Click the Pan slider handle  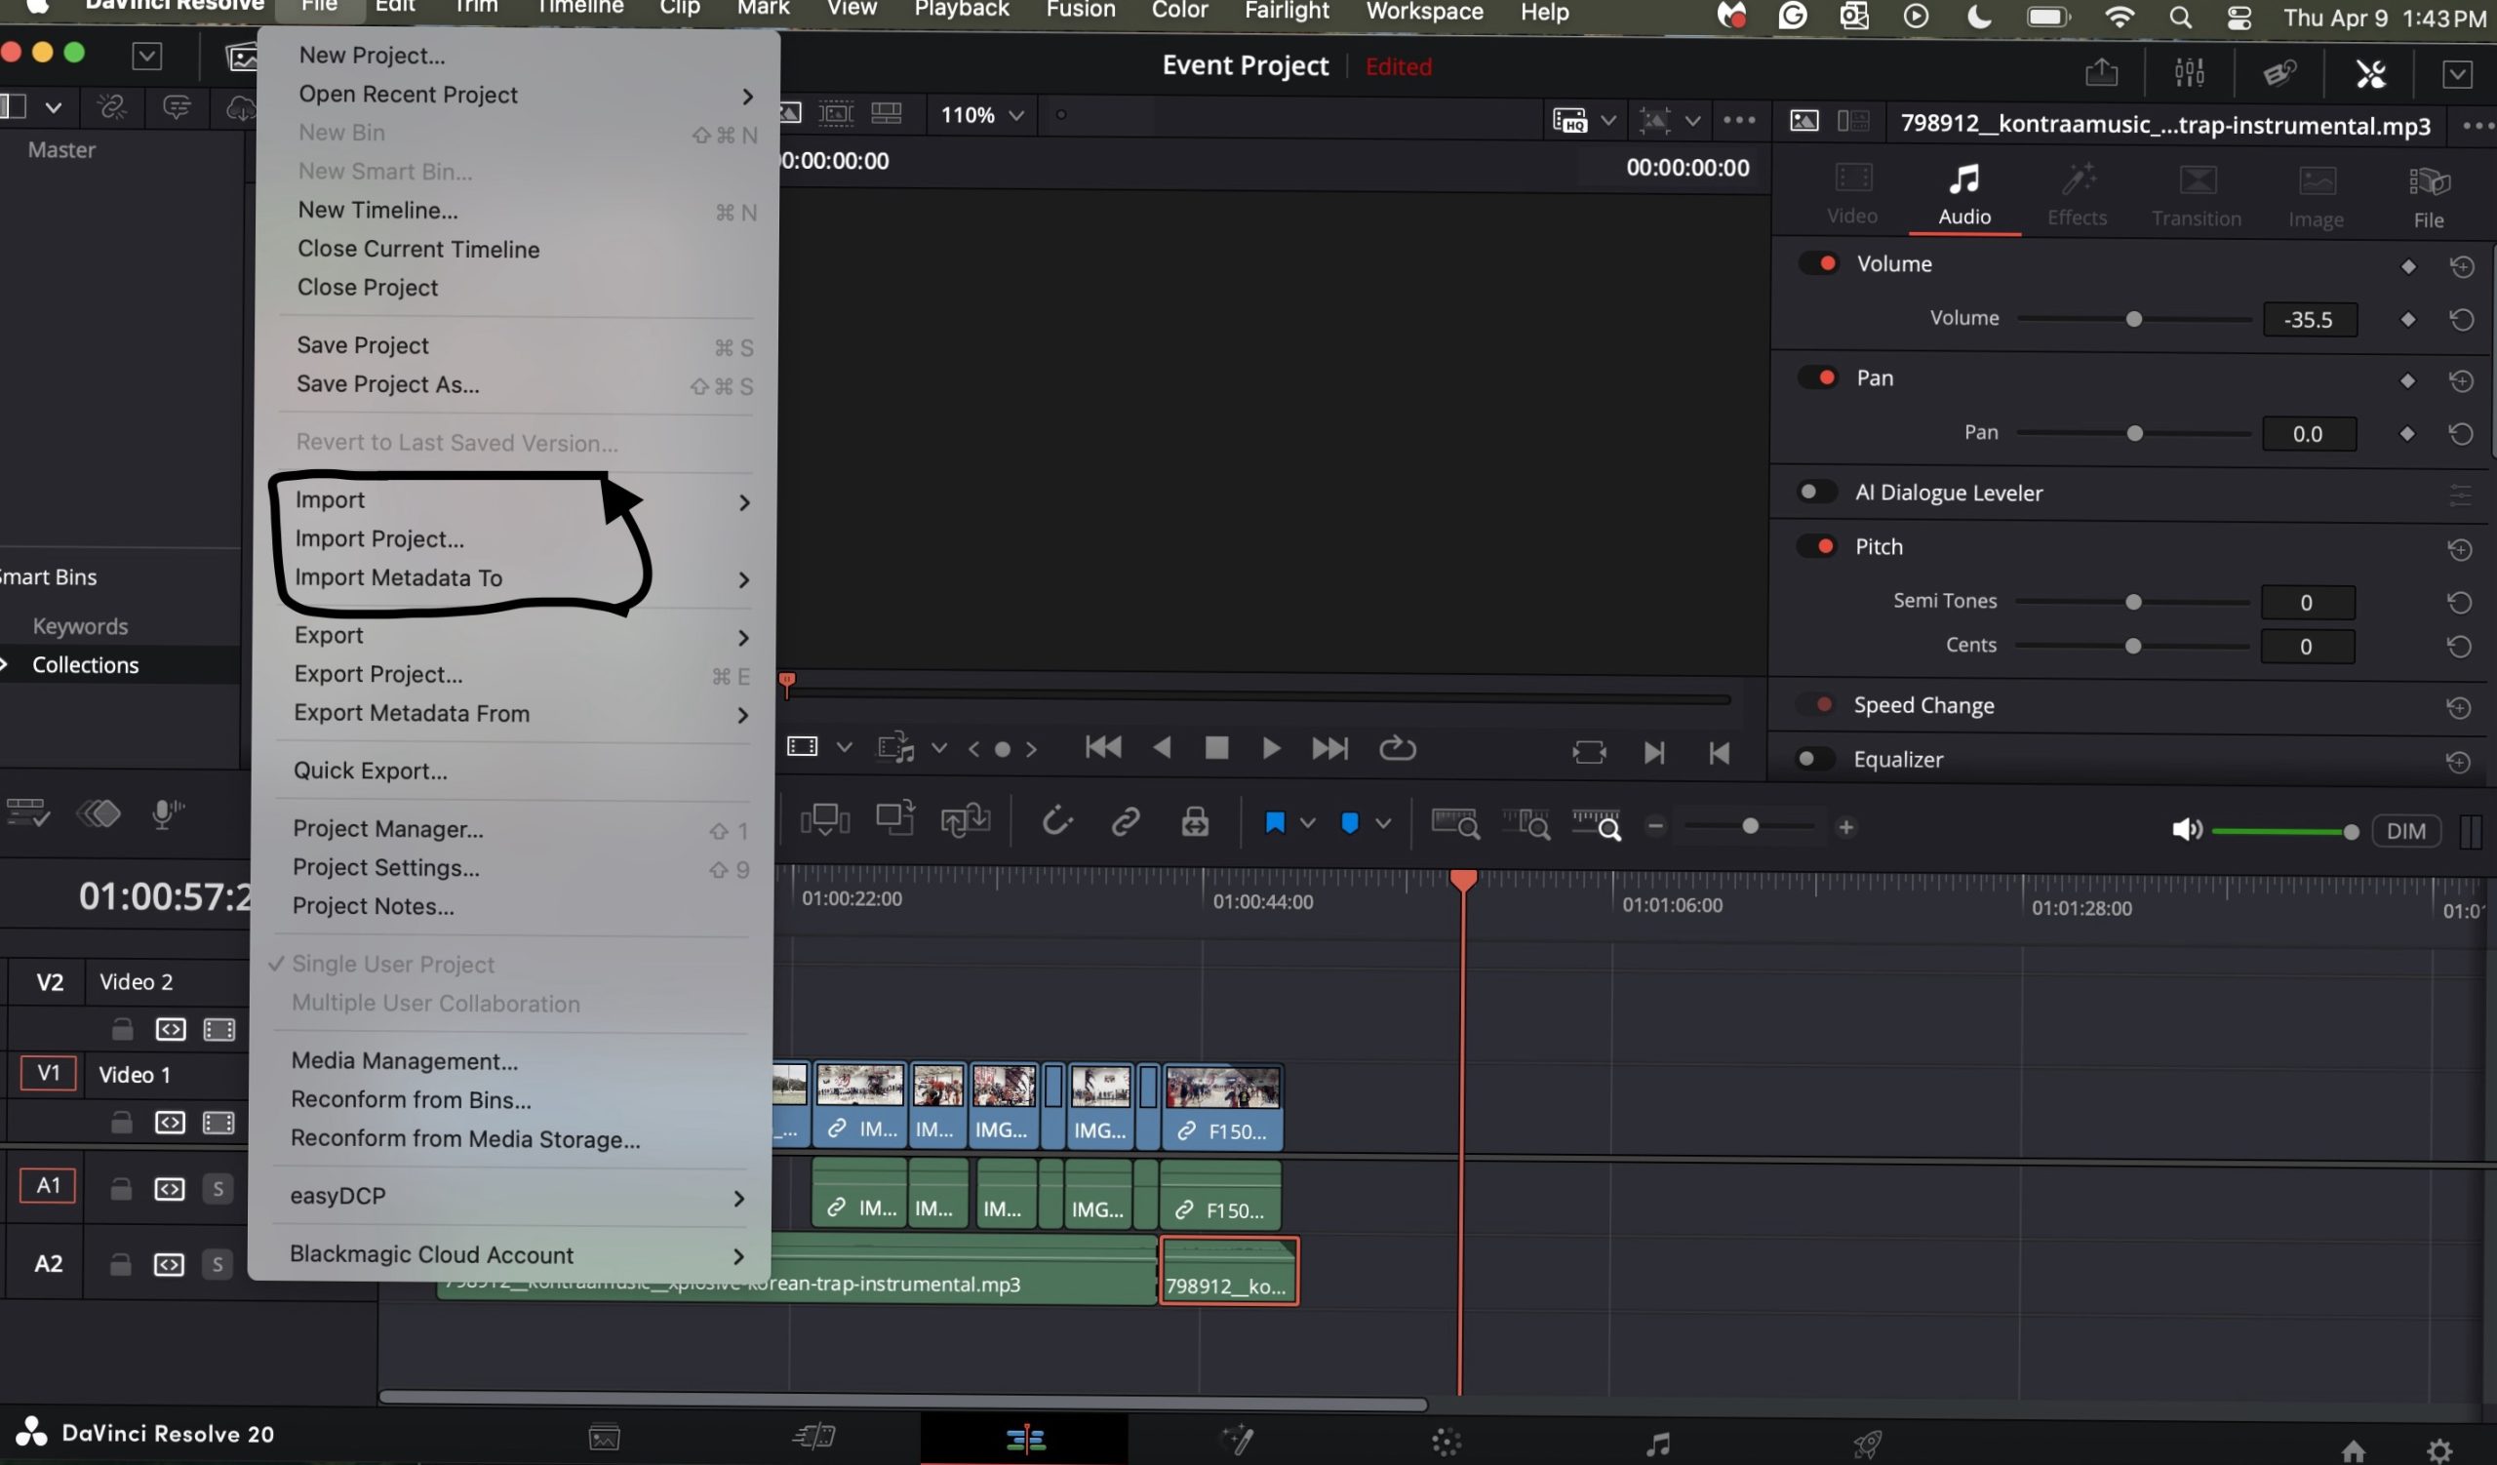pyautogui.click(x=2135, y=434)
